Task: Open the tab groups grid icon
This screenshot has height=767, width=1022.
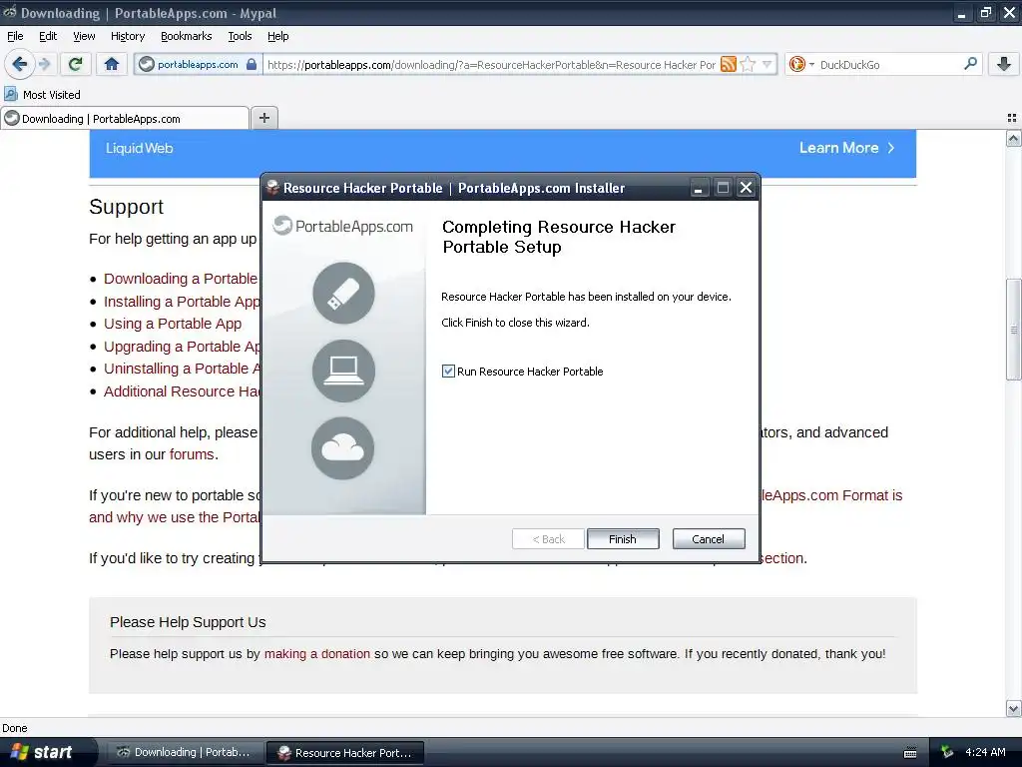Action: 1012,118
